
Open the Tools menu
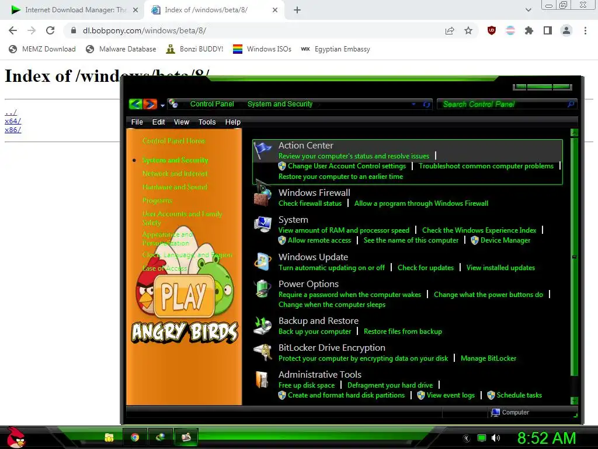[207, 122]
